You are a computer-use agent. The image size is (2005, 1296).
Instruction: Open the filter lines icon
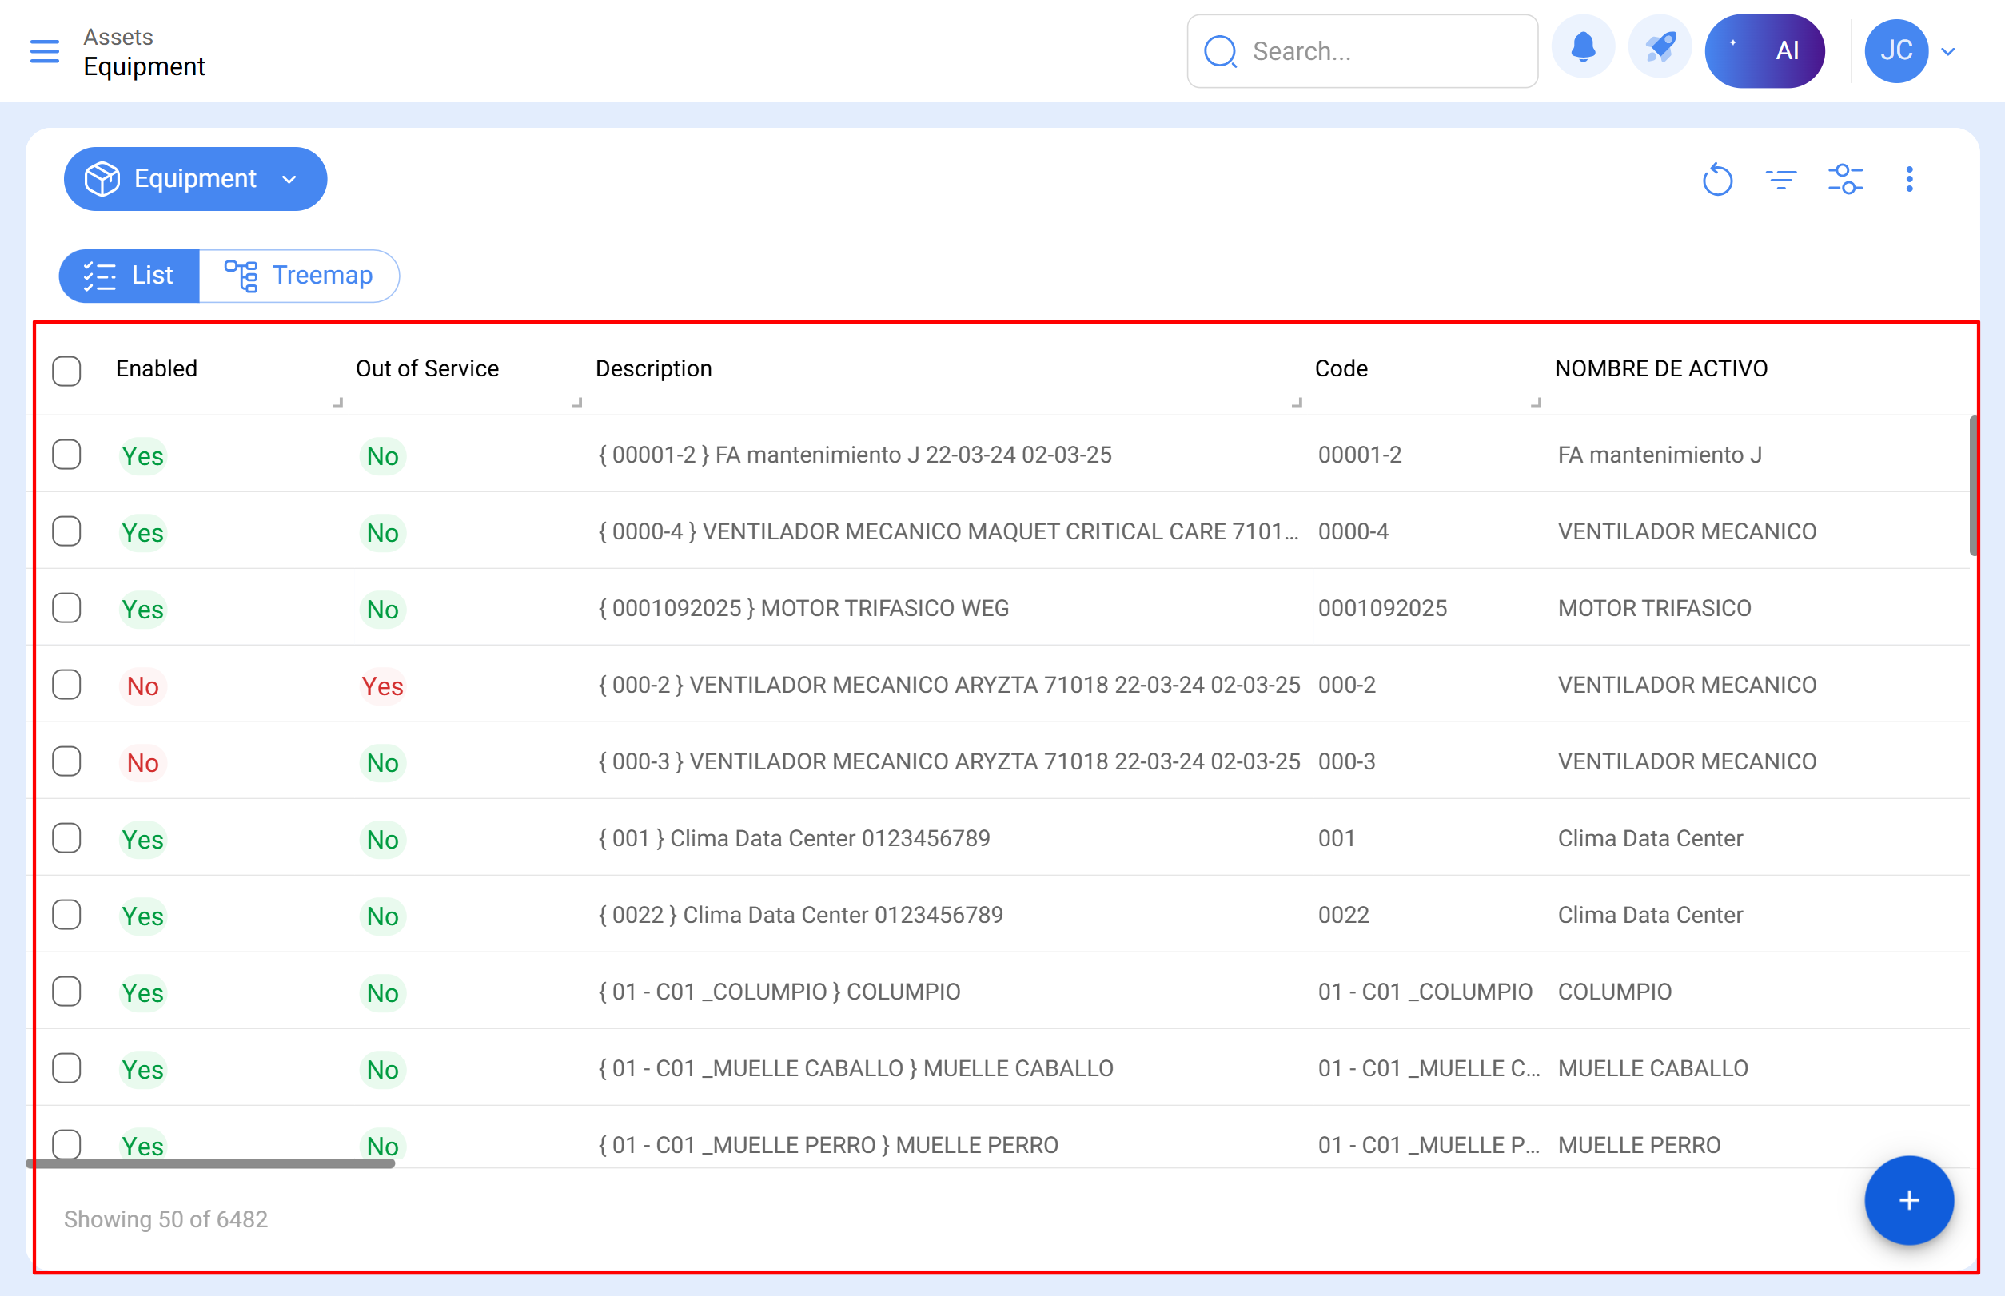pyautogui.click(x=1781, y=179)
